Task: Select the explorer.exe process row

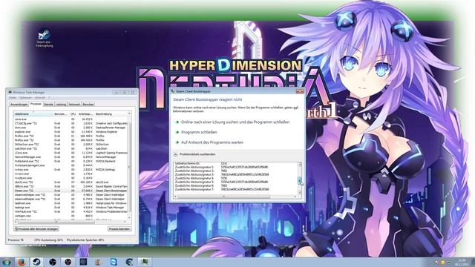Action: point(71,132)
